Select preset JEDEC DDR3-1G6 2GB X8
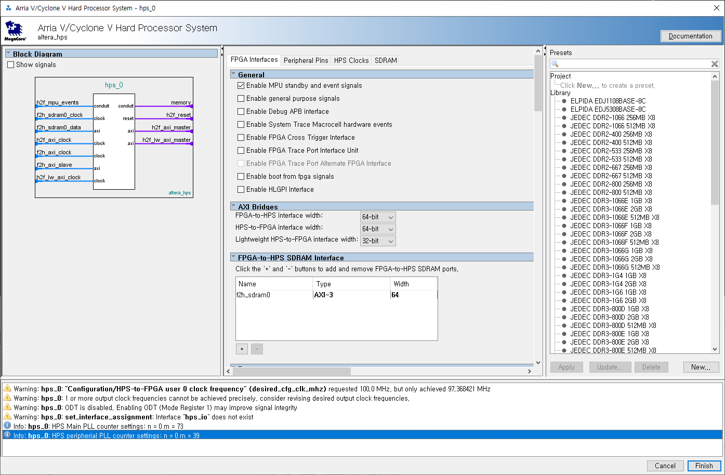 (608, 300)
